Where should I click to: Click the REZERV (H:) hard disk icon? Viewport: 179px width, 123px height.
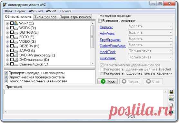tap(16, 46)
